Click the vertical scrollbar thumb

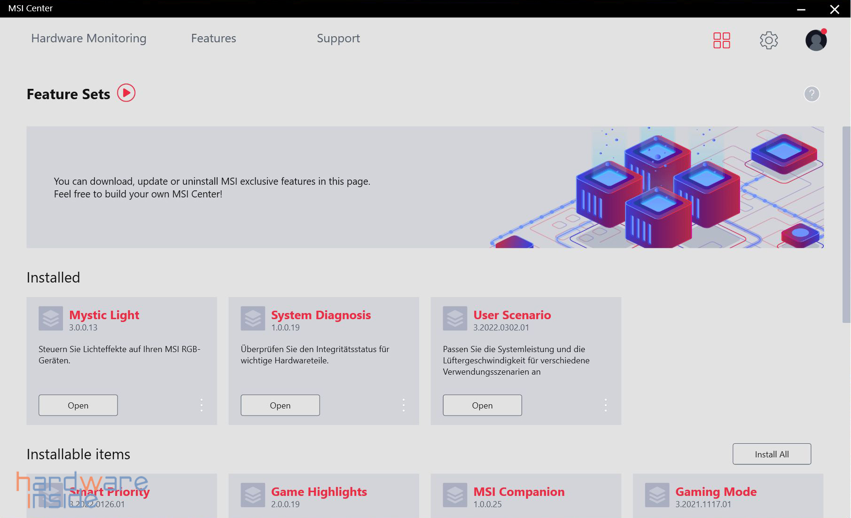point(846,225)
